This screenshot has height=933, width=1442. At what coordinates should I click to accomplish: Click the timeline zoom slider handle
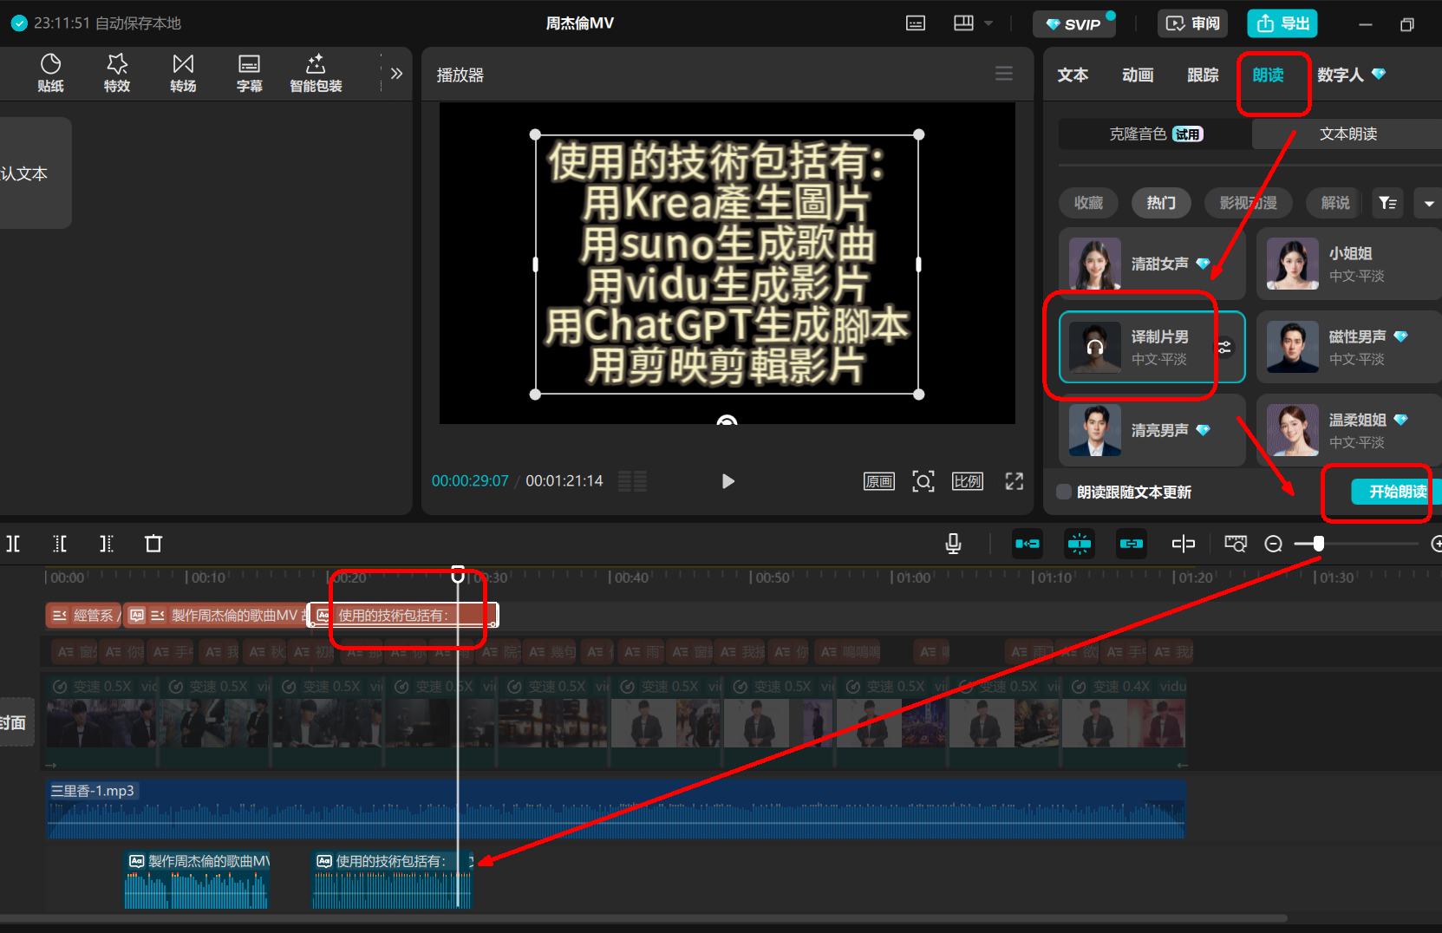(1318, 544)
